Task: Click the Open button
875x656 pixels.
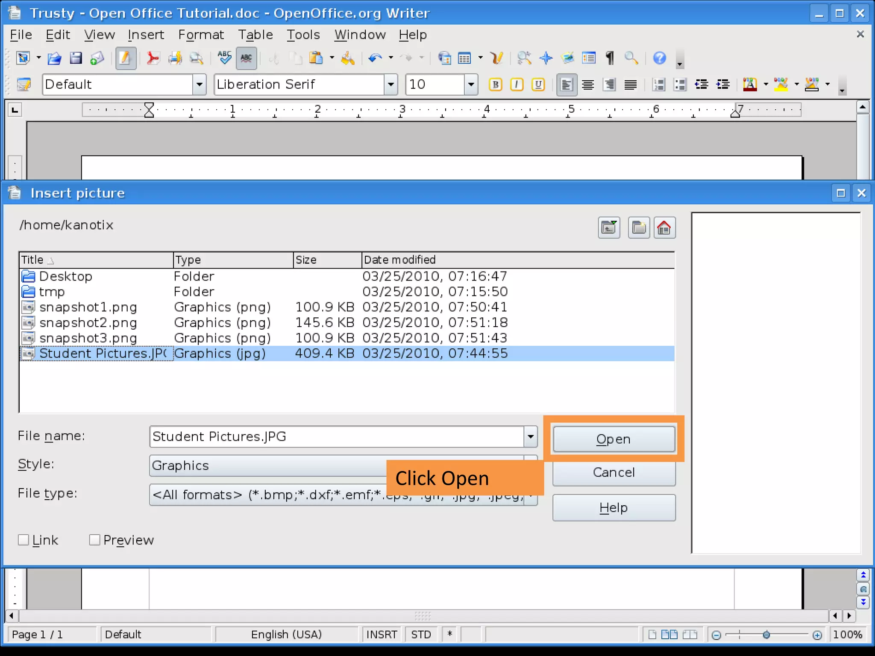Action: coord(614,439)
